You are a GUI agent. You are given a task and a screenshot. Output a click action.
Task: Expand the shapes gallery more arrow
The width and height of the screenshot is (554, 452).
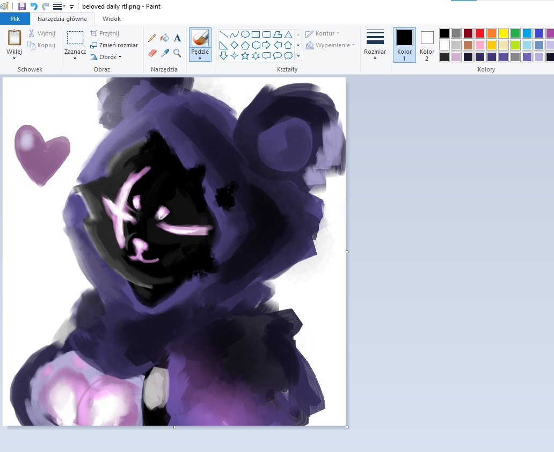pos(298,55)
